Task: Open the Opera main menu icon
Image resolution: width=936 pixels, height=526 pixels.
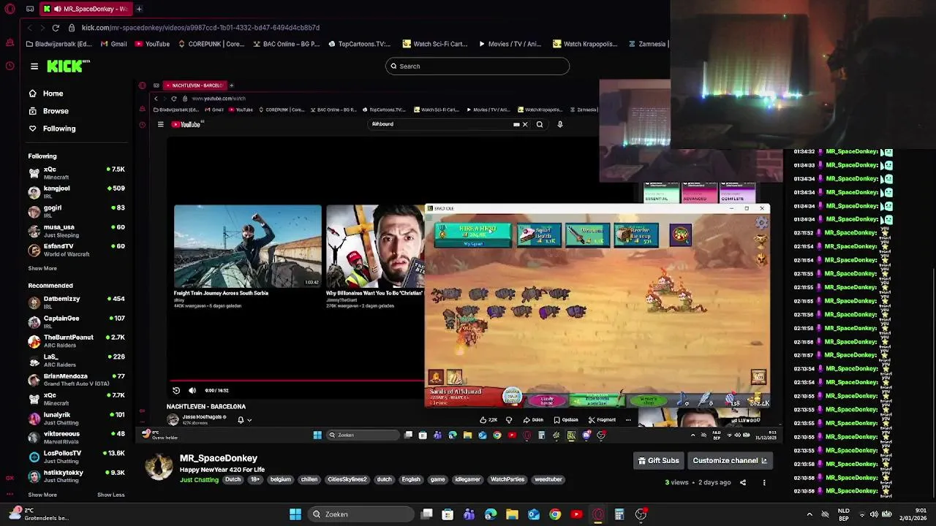Action: tap(10, 9)
